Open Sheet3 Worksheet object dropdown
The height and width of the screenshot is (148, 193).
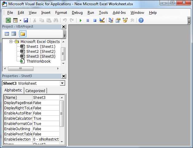point(62,83)
